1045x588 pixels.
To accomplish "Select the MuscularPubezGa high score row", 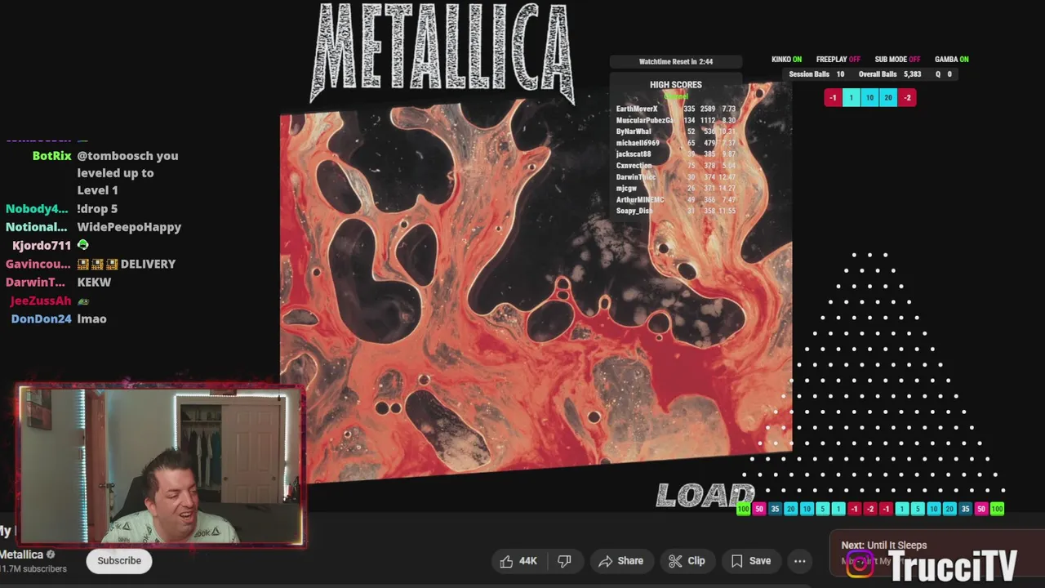I will (x=676, y=120).
